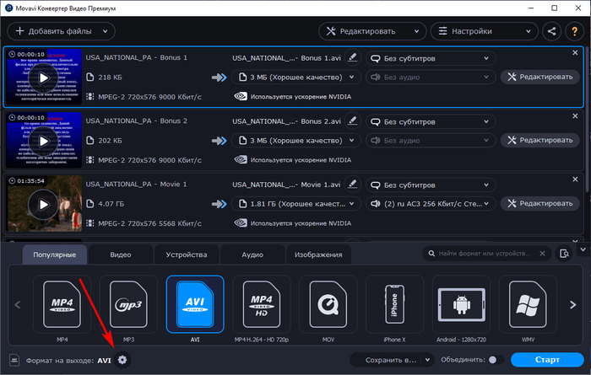Select the USA_NATIONAL_PA - Movie 1 filename
This screenshot has width=591, height=375.
[136, 185]
